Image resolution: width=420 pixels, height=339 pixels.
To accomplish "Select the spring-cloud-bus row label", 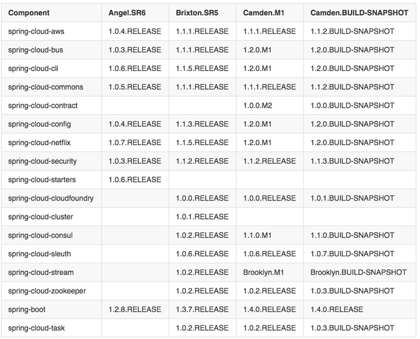I will coord(36,50).
